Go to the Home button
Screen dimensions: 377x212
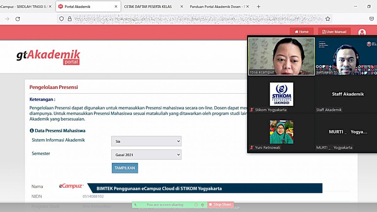[x=302, y=32]
